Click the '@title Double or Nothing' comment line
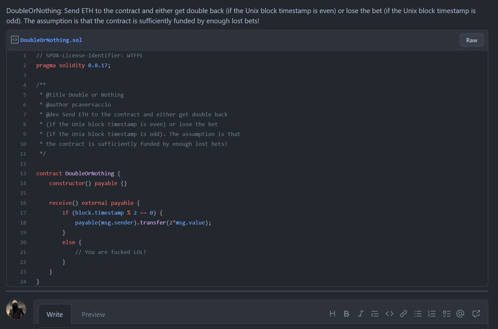The width and height of the screenshot is (498, 329). pos(85,95)
